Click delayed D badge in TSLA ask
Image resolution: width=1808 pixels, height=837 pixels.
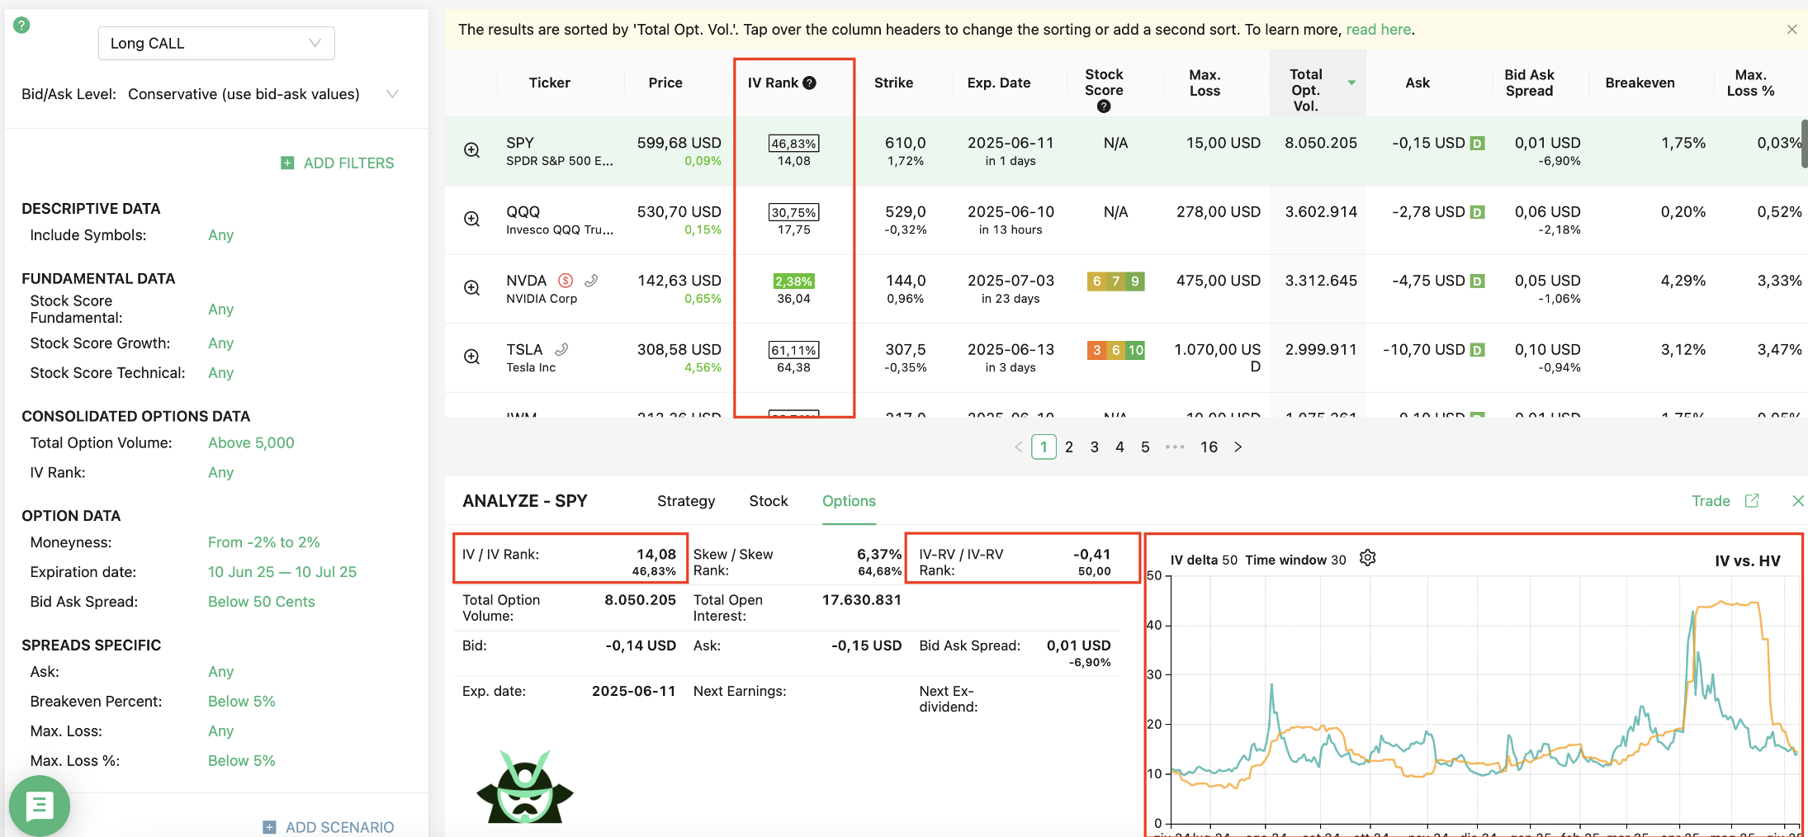tap(1478, 350)
